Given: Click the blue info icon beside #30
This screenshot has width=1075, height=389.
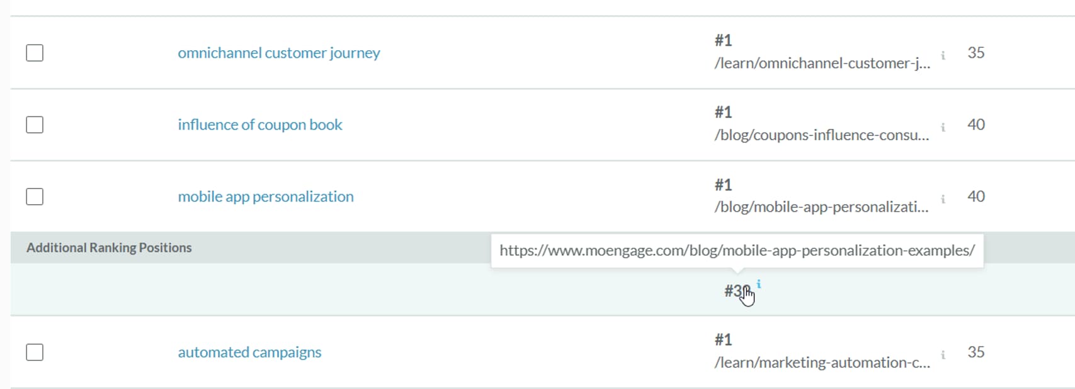Looking at the screenshot, I should click(x=759, y=284).
